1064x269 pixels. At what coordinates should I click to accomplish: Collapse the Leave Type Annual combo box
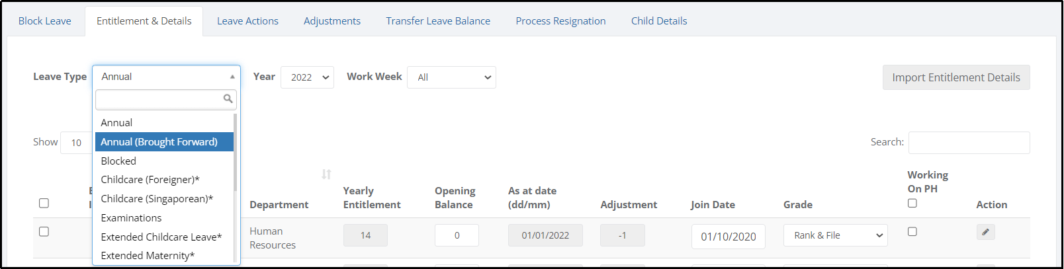pyautogui.click(x=166, y=77)
